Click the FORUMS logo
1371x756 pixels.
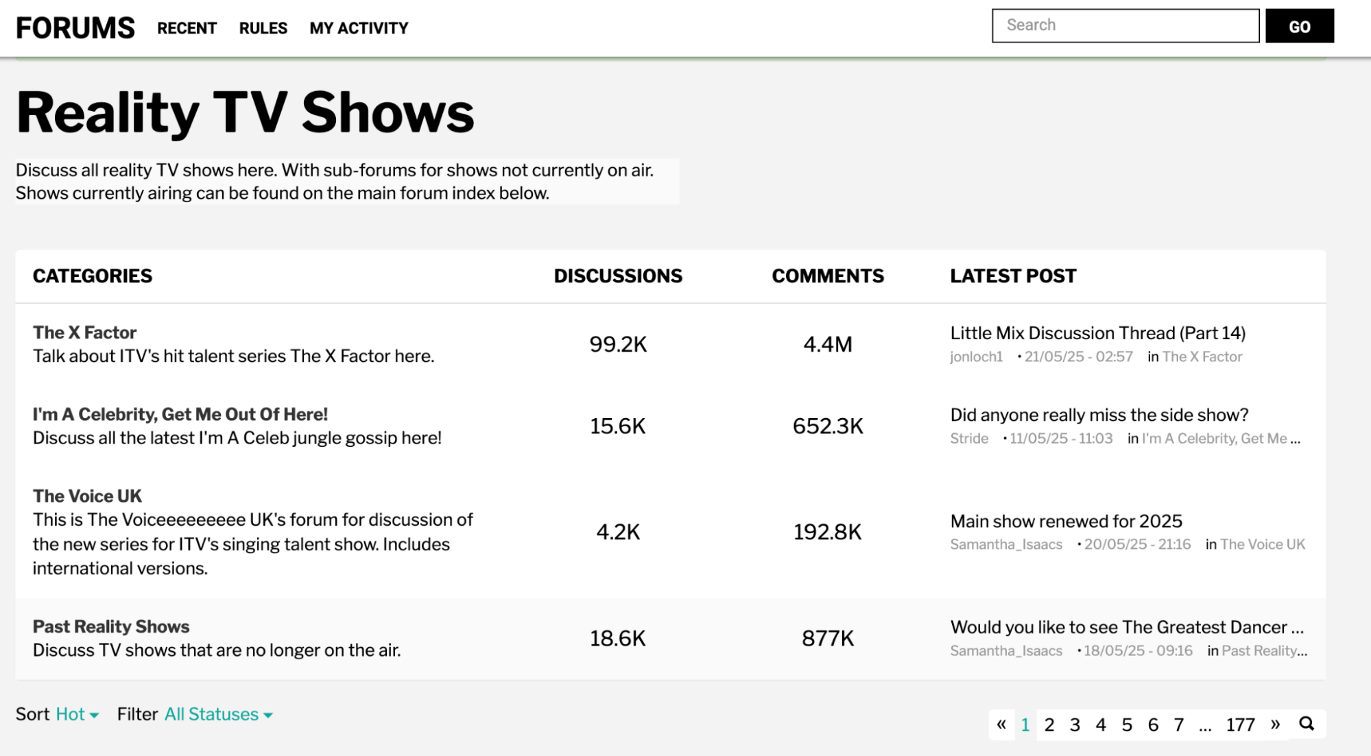tap(75, 28)
